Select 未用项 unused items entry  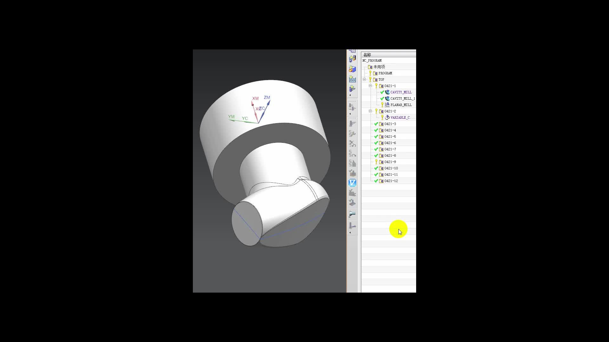point(378,67)
